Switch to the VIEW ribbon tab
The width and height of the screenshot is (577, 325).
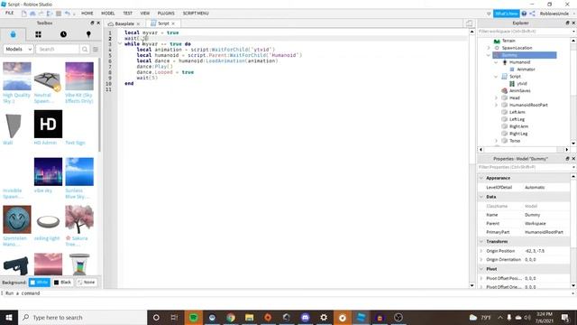(145, 14)
